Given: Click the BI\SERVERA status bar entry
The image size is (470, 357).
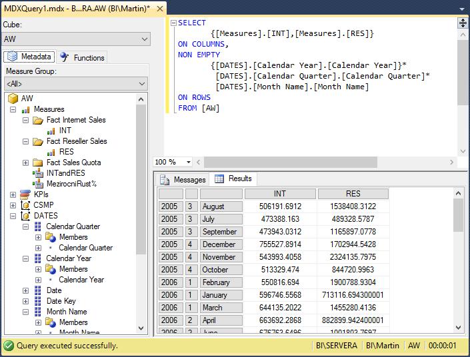Looking at the screenshot, I should [336, 346].
